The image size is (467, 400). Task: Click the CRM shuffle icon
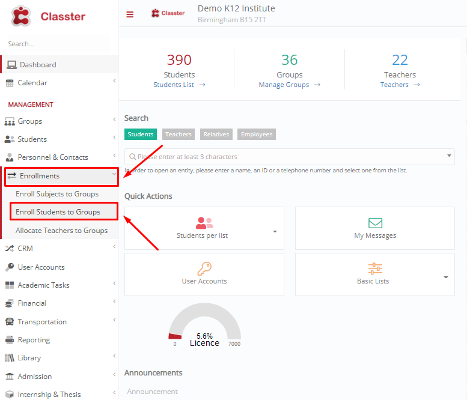click(10, 249)
